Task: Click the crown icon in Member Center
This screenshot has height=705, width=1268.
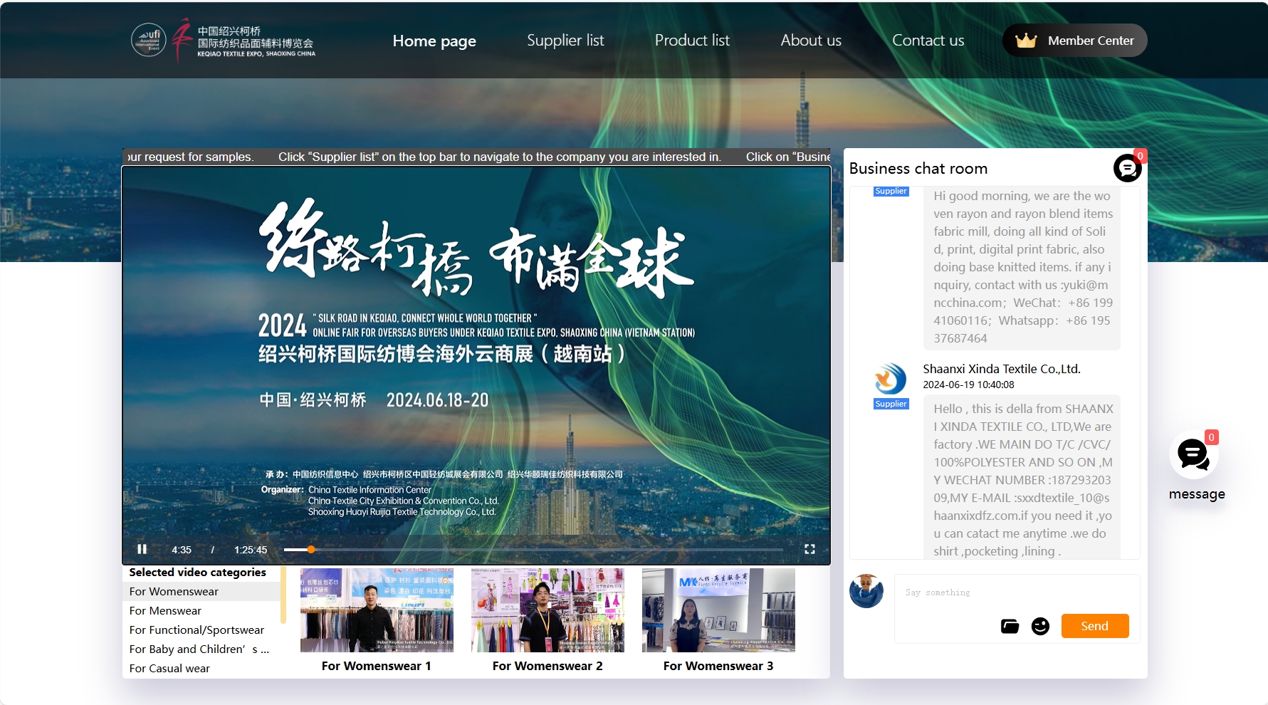Action: [x=1025, y=41]
